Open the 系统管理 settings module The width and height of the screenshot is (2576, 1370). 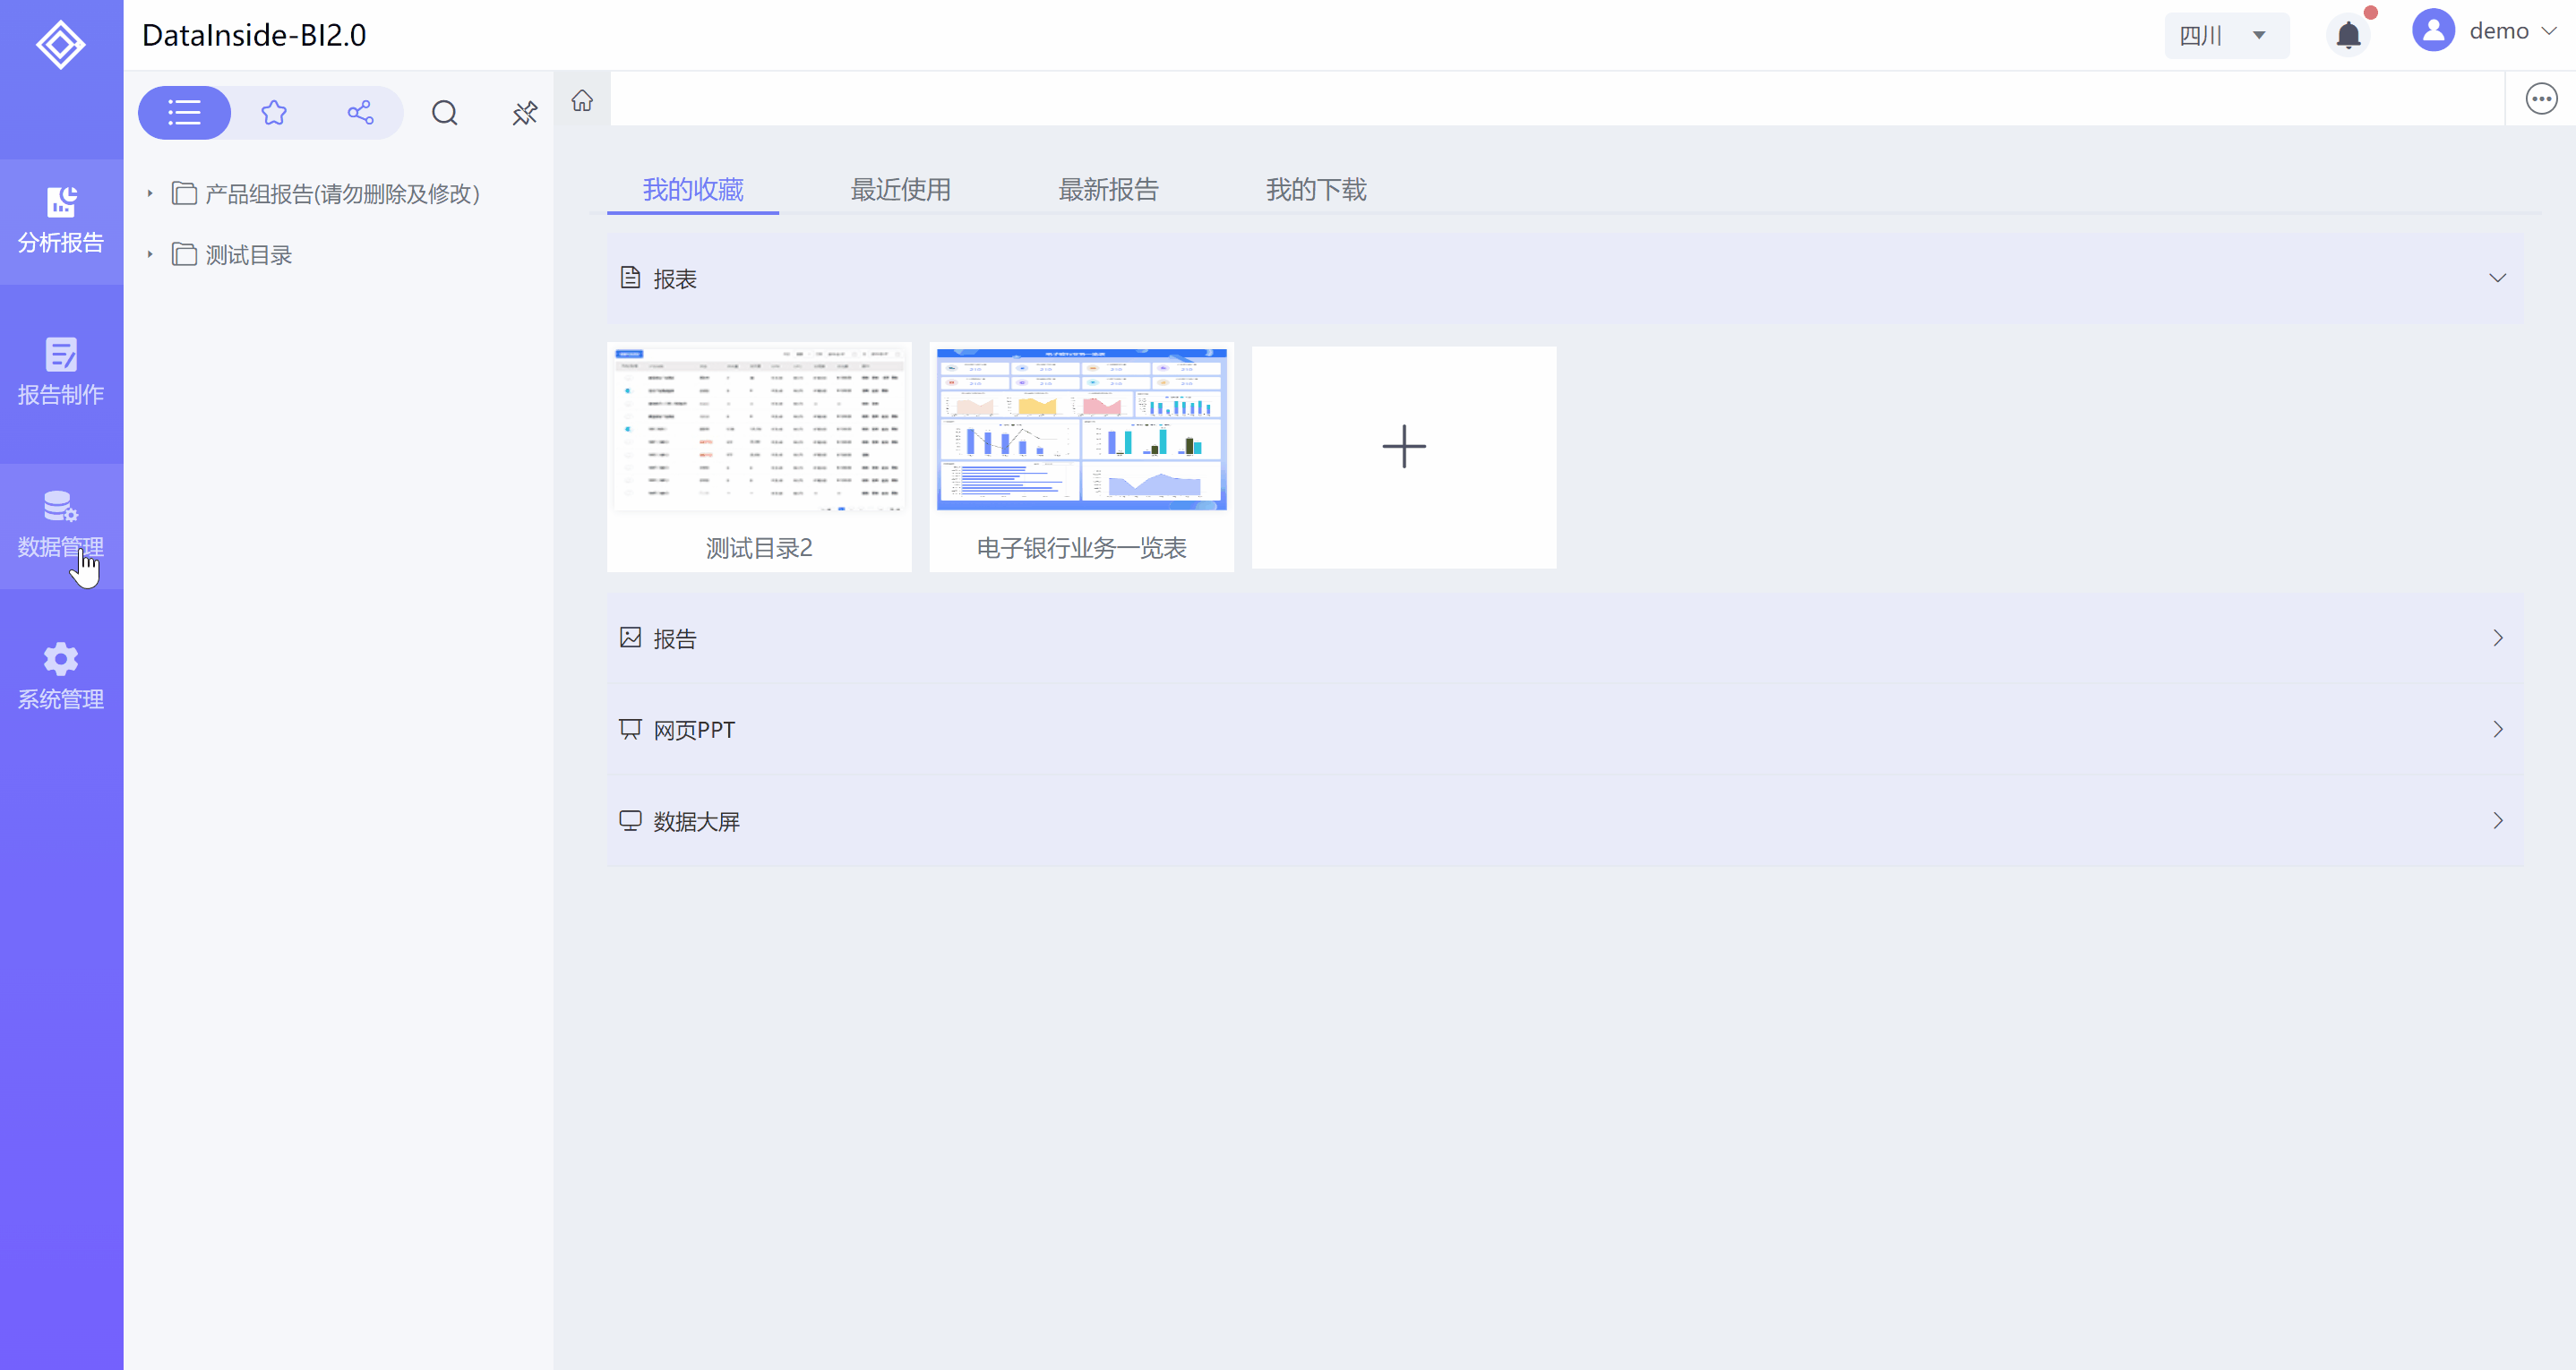tap(60, 677)
